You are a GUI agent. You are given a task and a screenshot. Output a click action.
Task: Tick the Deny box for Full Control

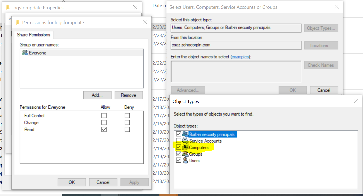click(127, 116)
